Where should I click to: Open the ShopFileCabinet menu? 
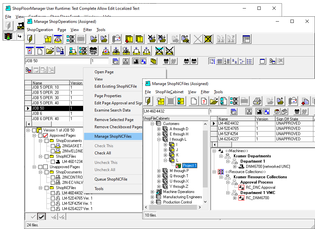pos(169,92)
